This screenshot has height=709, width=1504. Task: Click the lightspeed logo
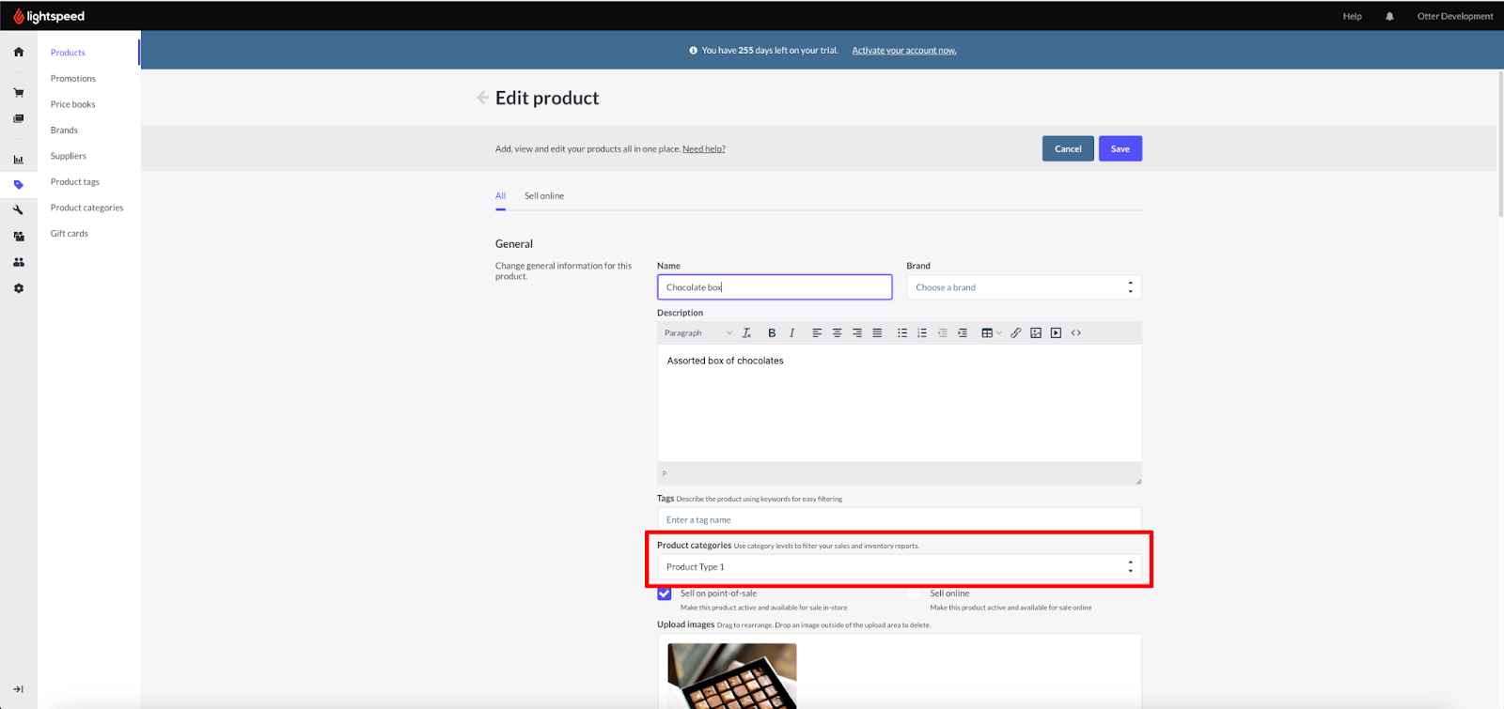pyautogui.click(x=49, y=16)
